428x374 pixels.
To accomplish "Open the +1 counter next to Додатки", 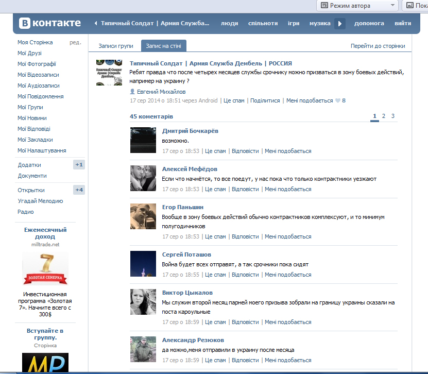I will (79, 165).
